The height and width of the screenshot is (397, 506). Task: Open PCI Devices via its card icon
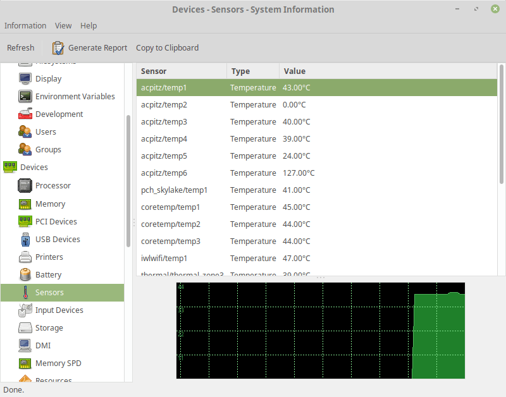coord(25,221)
